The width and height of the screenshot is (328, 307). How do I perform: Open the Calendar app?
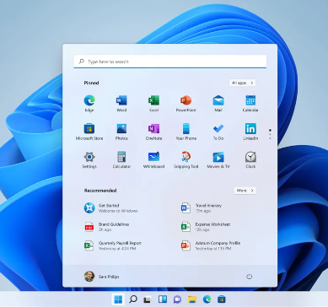click(250, 103)
